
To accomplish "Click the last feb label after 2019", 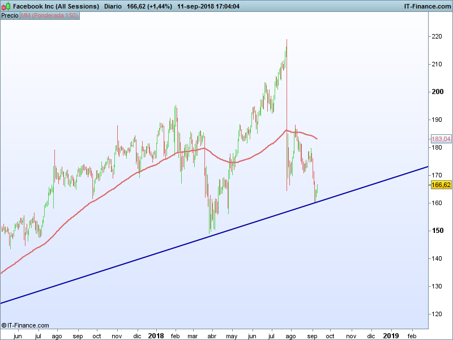I will pos(412,336).
